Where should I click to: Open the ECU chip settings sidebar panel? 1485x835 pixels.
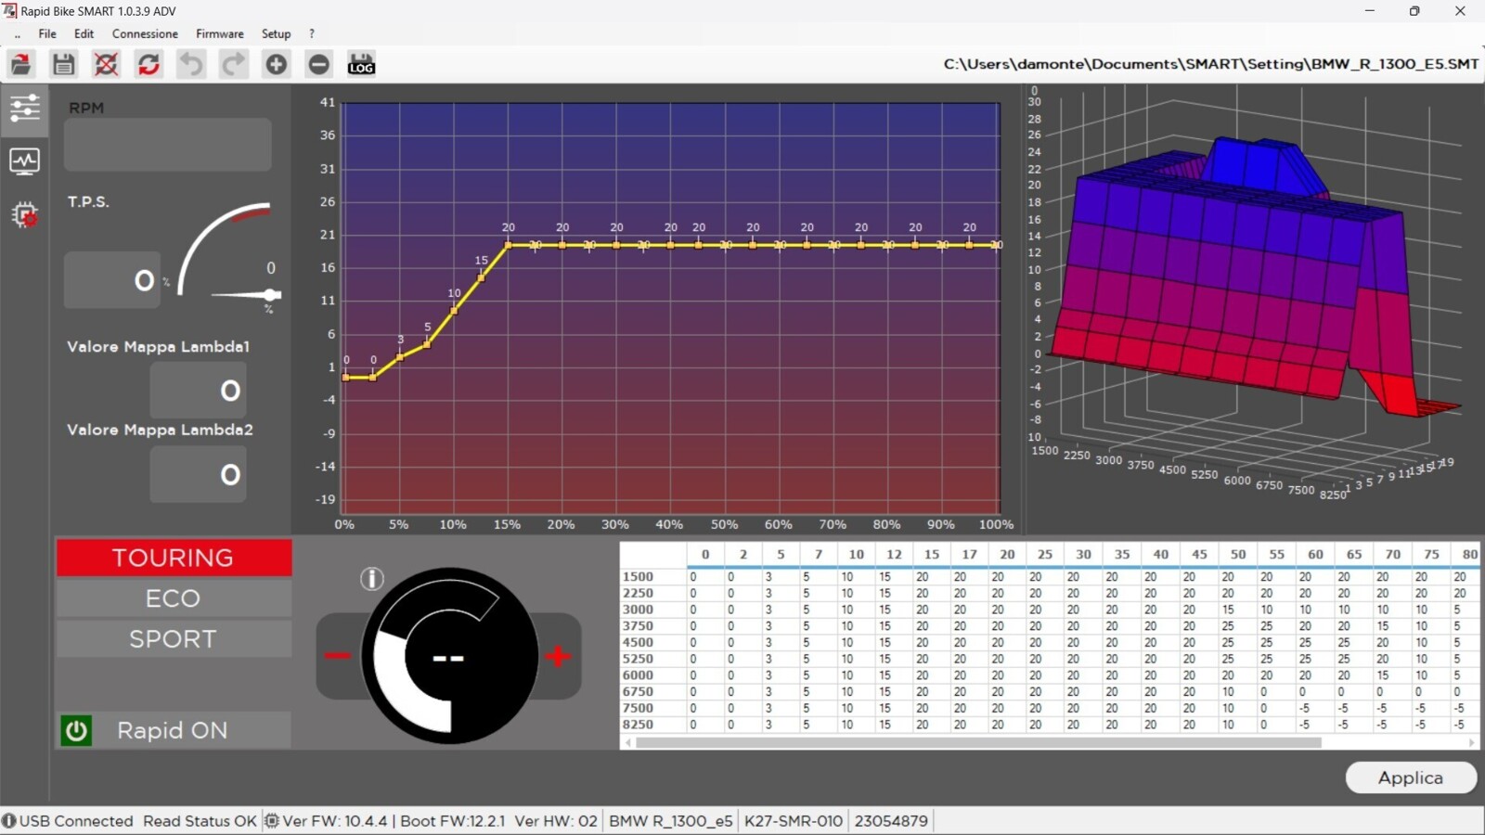(x=24, y=215)
